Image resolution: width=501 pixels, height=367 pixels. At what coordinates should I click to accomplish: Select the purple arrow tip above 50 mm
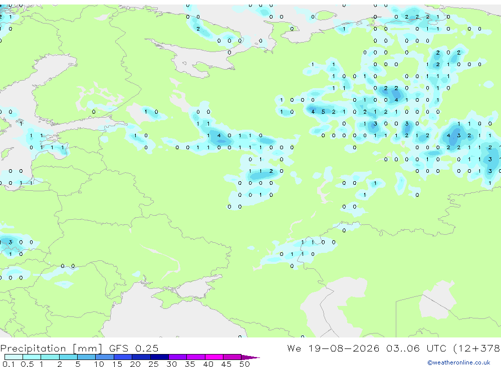[250, 357]
